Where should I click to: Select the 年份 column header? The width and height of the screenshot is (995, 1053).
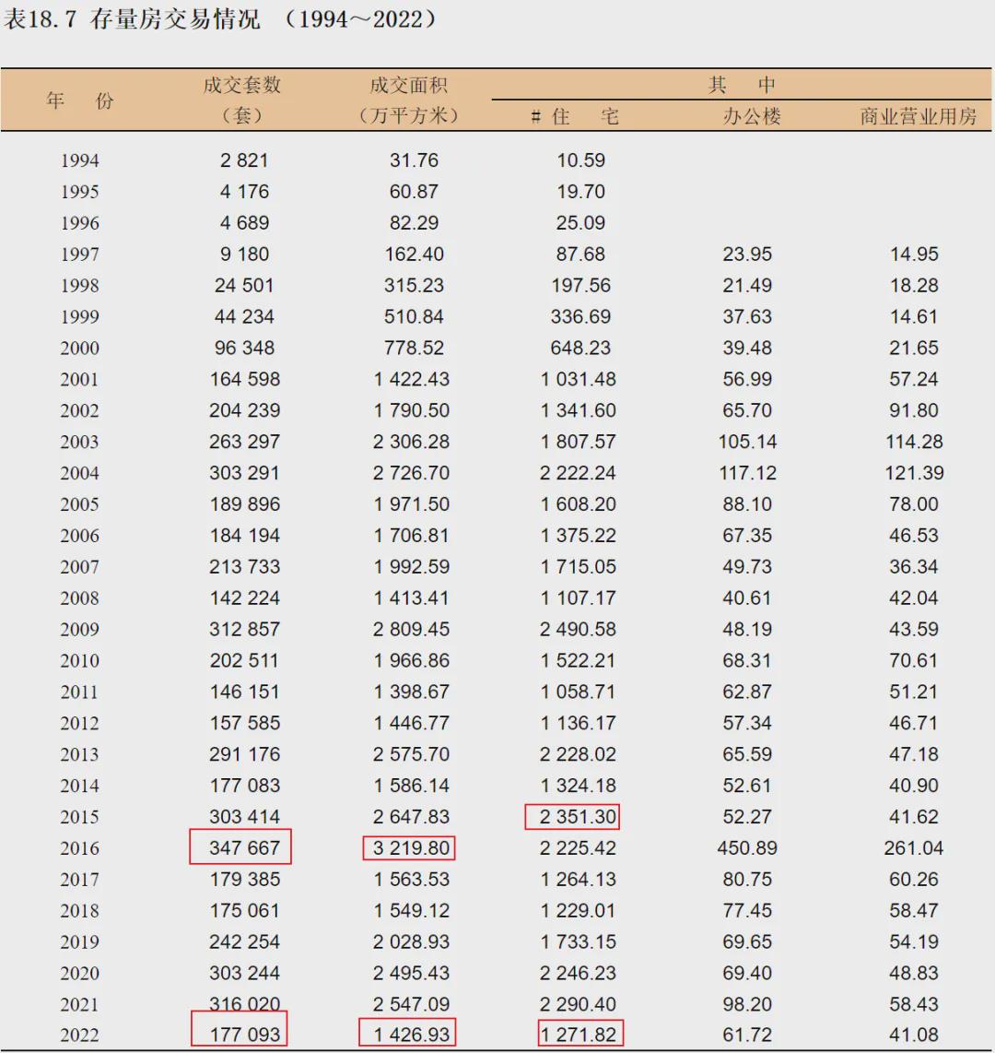coord(80,101)
